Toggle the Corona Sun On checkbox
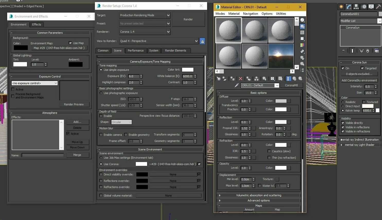This screenshot has width=382, height=220. (343, 68)
